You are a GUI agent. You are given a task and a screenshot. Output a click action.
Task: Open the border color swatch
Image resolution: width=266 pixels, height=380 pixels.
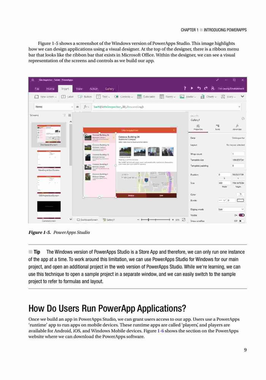pos(240,200)
